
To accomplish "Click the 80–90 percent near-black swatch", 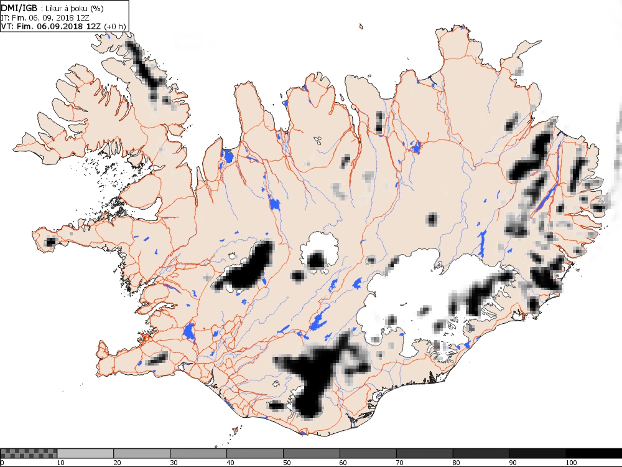I will click(481, 453).
